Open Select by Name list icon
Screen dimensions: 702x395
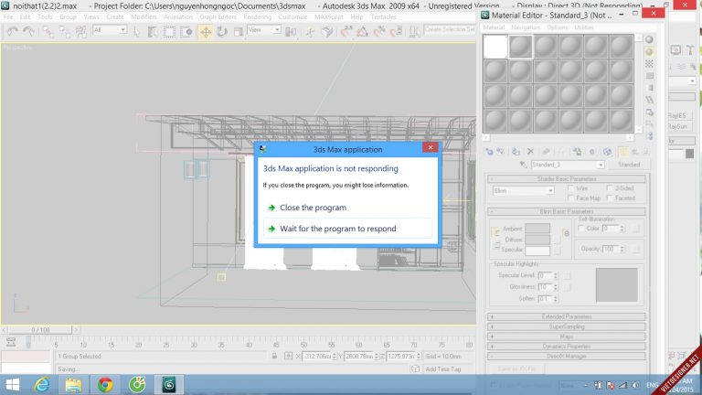tap(153, 31)
